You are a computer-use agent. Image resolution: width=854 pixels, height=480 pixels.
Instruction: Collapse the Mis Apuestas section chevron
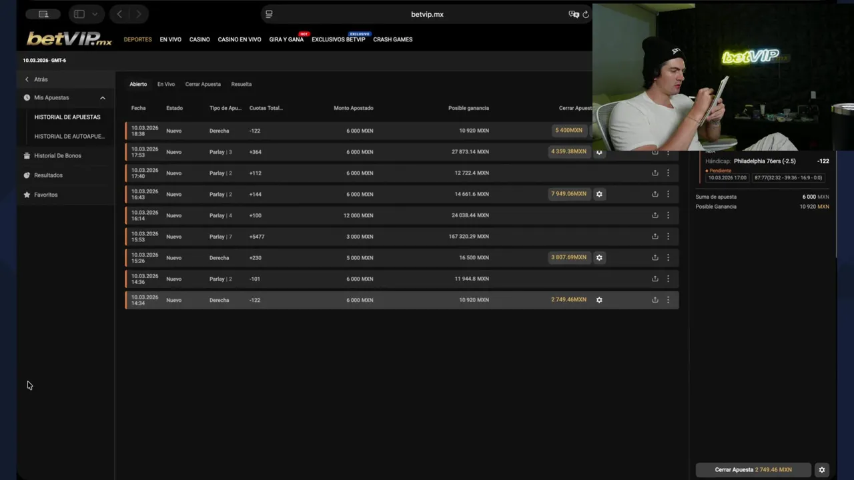point(102,98)
